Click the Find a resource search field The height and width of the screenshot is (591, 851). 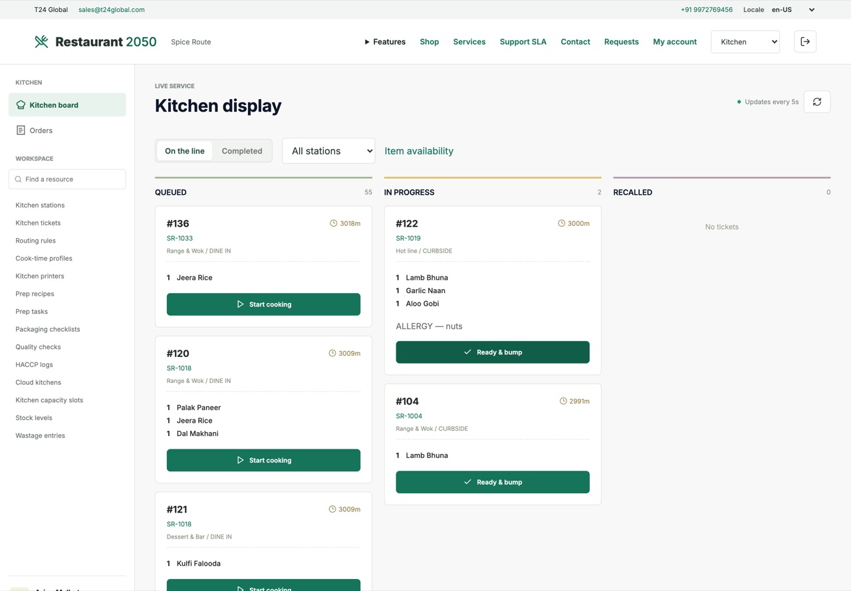(x=67, y=179)
